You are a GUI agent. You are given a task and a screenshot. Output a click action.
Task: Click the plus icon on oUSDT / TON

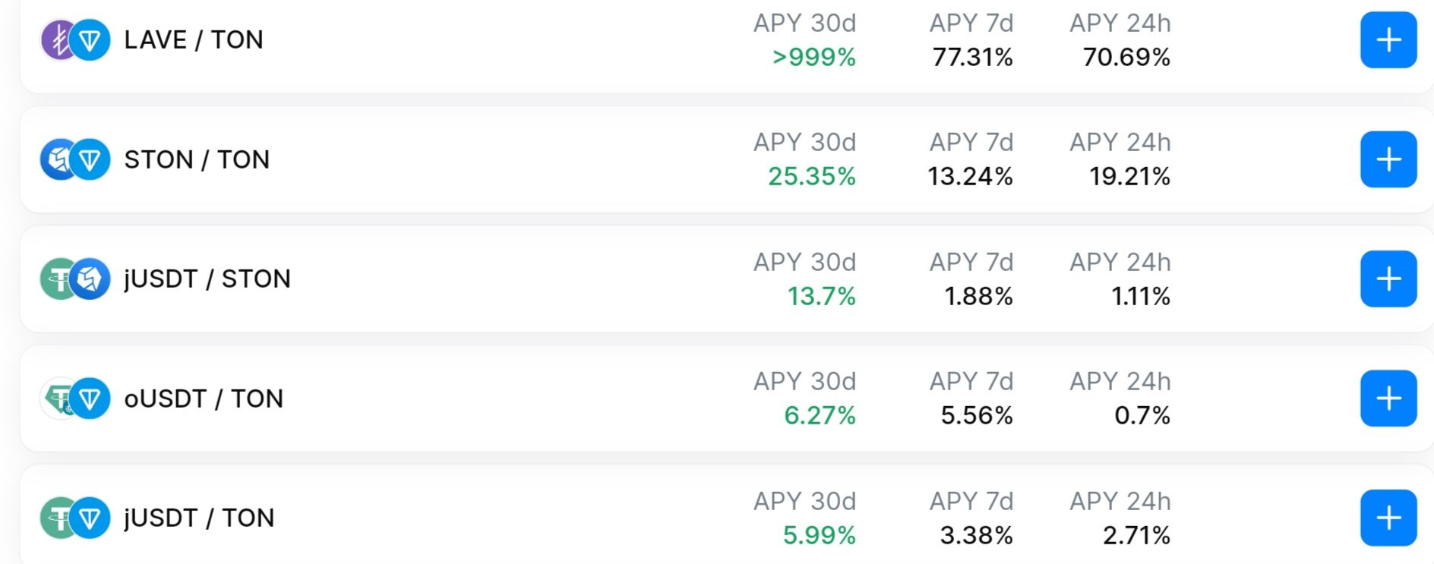tap(1388, 399)
